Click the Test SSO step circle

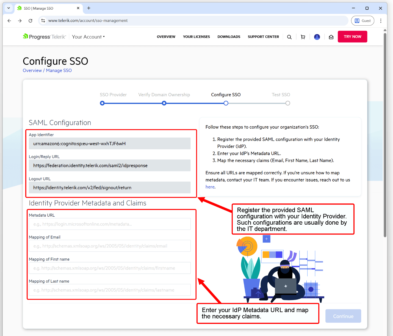pyautogui.click(x=288, y=103)
